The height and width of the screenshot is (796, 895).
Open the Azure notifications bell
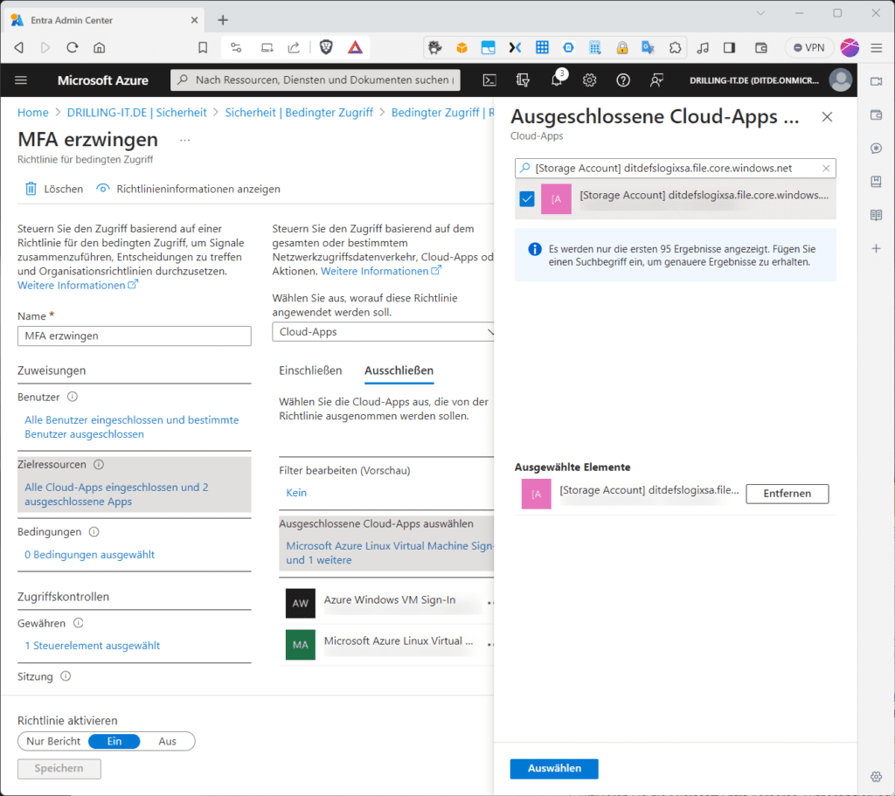click(557, 80)
